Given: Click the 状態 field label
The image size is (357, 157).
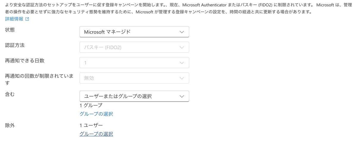Looking at the screenshot, I should 10,30.
